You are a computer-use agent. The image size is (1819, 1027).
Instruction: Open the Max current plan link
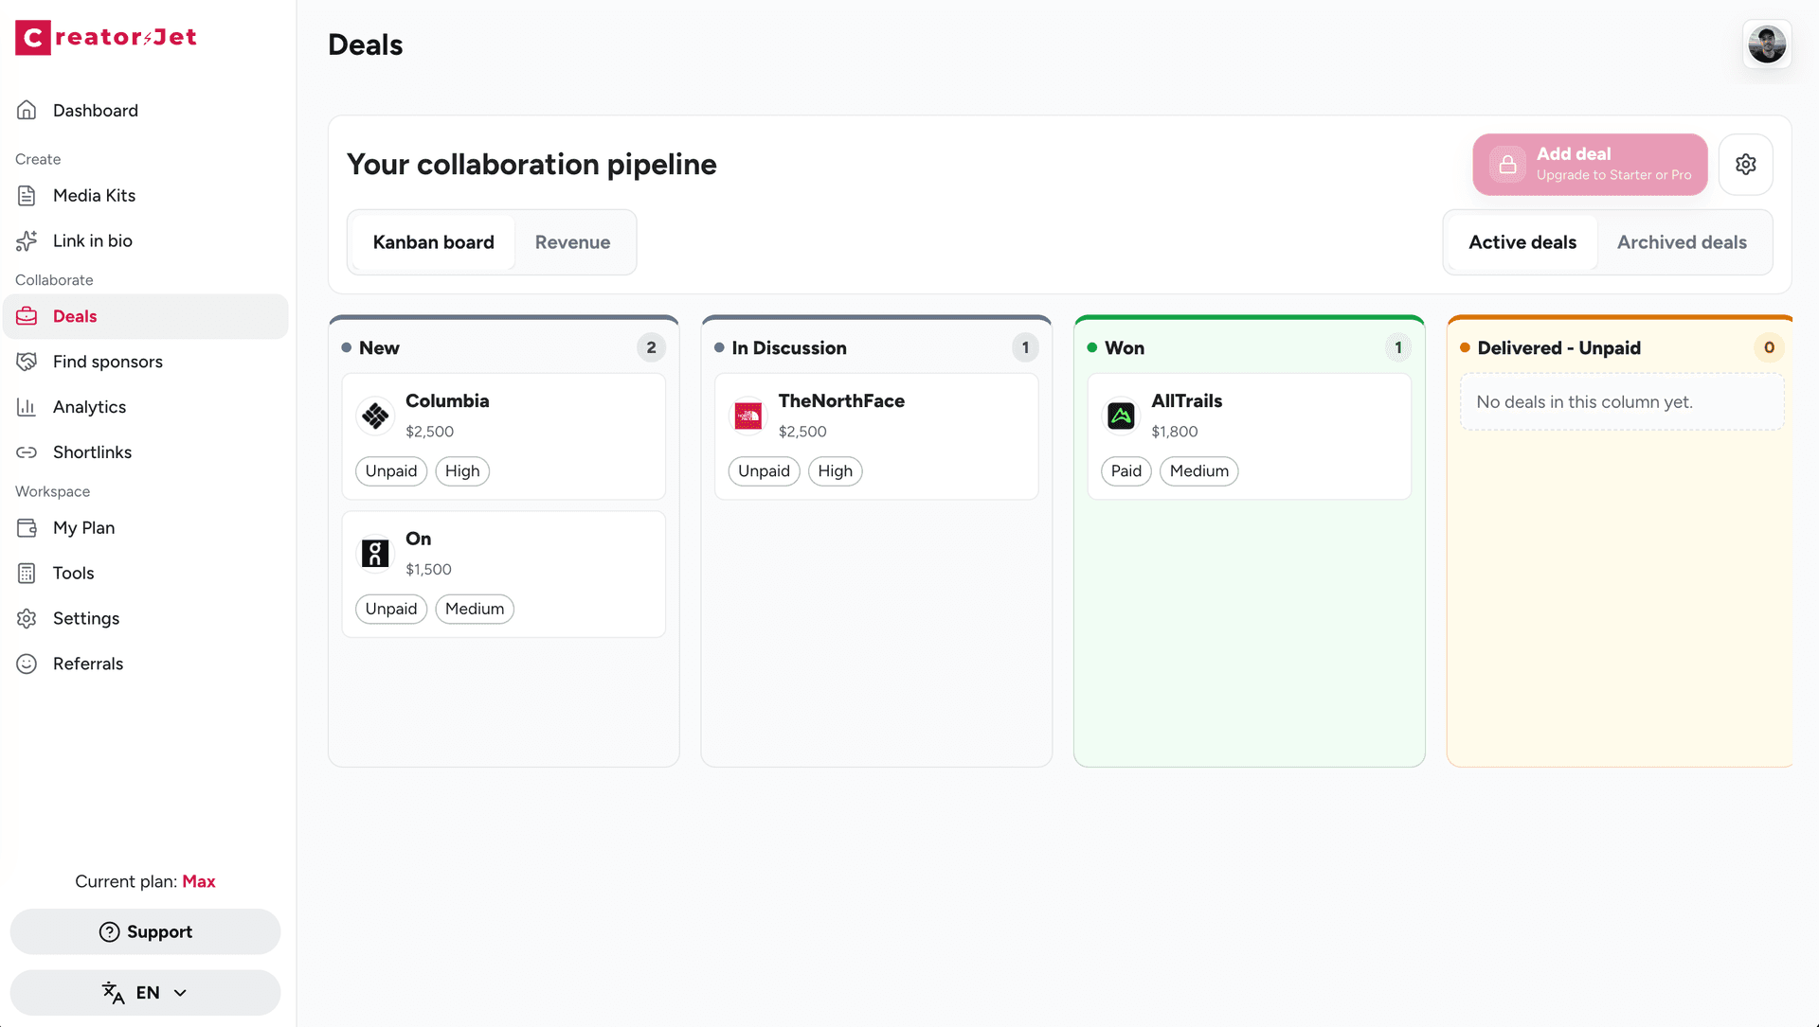(199, 882)
